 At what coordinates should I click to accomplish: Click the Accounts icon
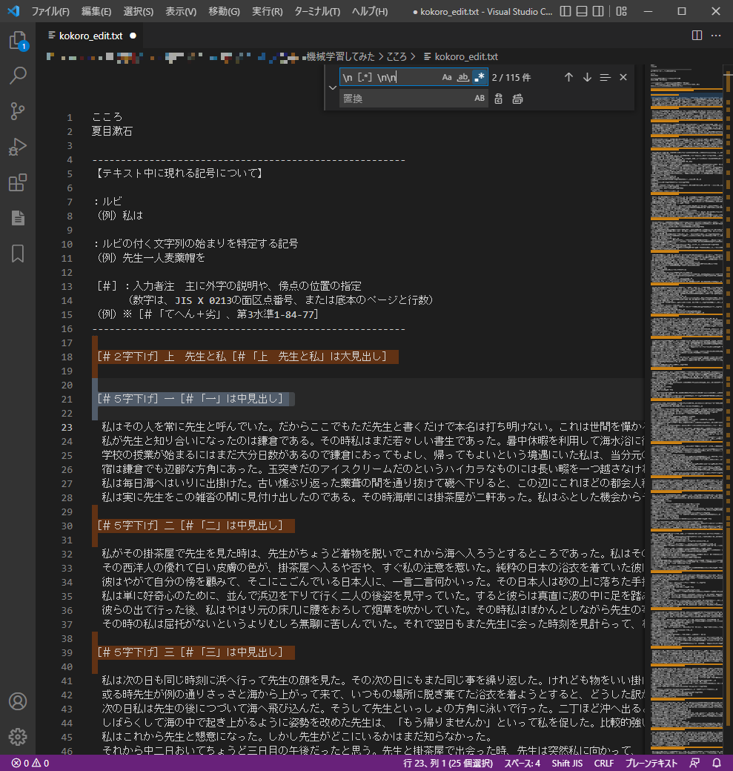(x=18, y=701)
